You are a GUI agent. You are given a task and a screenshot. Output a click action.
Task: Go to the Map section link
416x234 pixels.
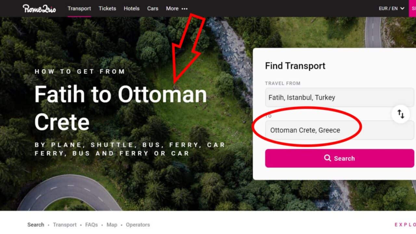point(112,225)
